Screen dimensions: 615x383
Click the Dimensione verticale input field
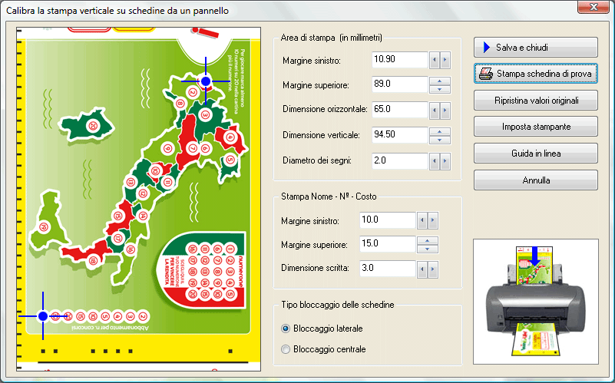pyautogui.click(x=398, y=135)
